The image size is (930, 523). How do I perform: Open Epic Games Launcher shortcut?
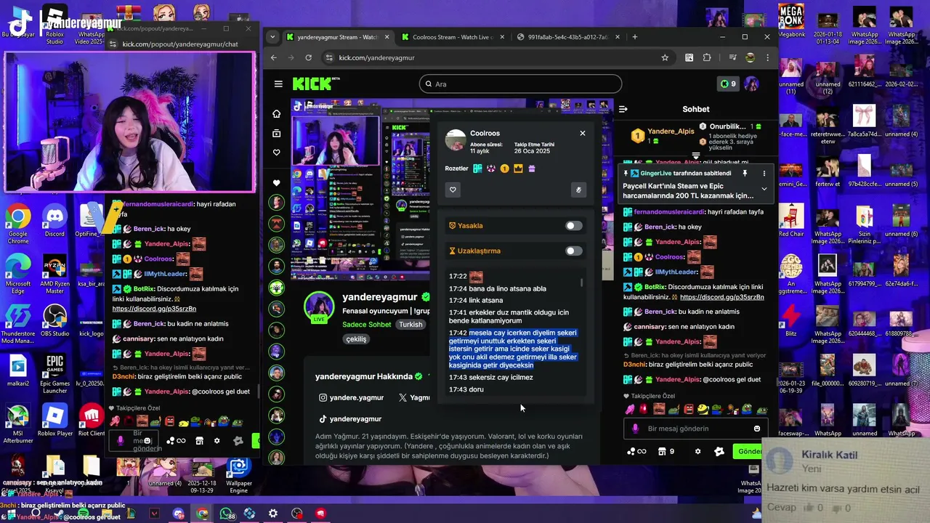click(x=54, y=374)
